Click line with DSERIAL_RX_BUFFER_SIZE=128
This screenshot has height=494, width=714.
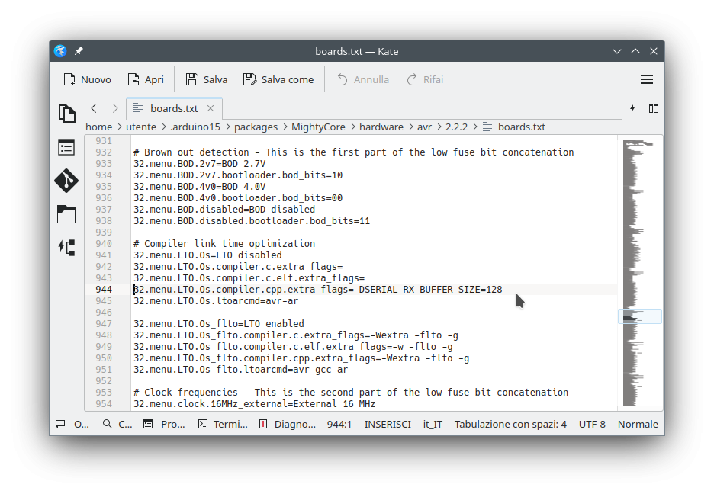coord(318,289)
